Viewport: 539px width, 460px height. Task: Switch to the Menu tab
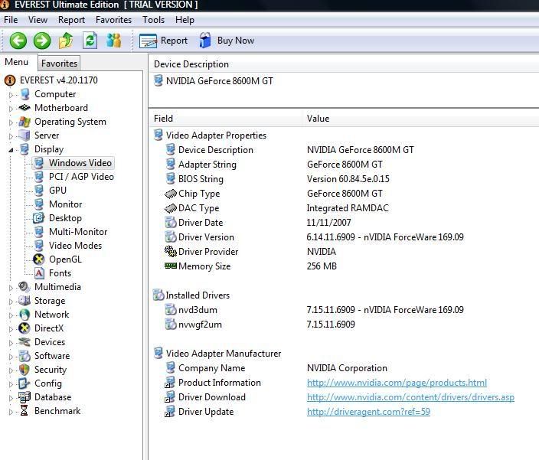pos(17,62)
